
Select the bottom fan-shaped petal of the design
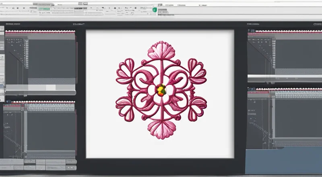click(x=161, y=129)
